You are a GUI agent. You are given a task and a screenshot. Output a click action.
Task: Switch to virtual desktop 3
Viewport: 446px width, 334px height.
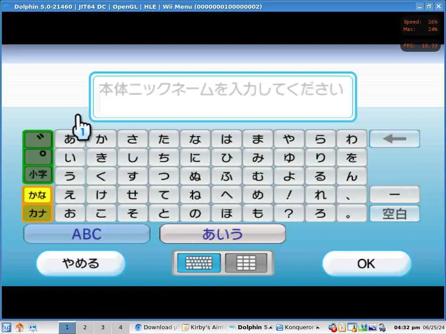click(x=103, y=327)
